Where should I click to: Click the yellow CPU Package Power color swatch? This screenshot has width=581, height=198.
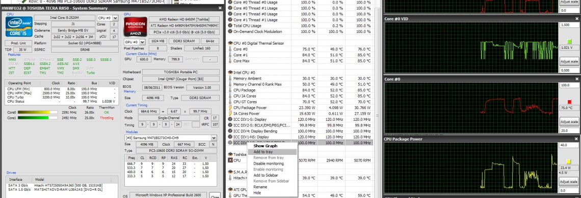[x=569, y=161]
